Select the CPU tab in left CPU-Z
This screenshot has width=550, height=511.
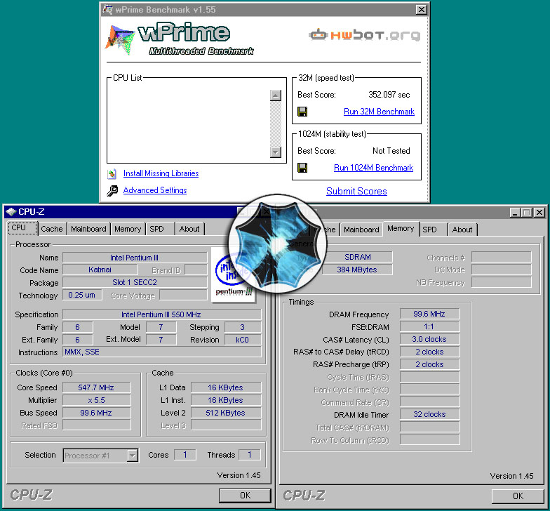pyautogui.click(x=22, y=228)
